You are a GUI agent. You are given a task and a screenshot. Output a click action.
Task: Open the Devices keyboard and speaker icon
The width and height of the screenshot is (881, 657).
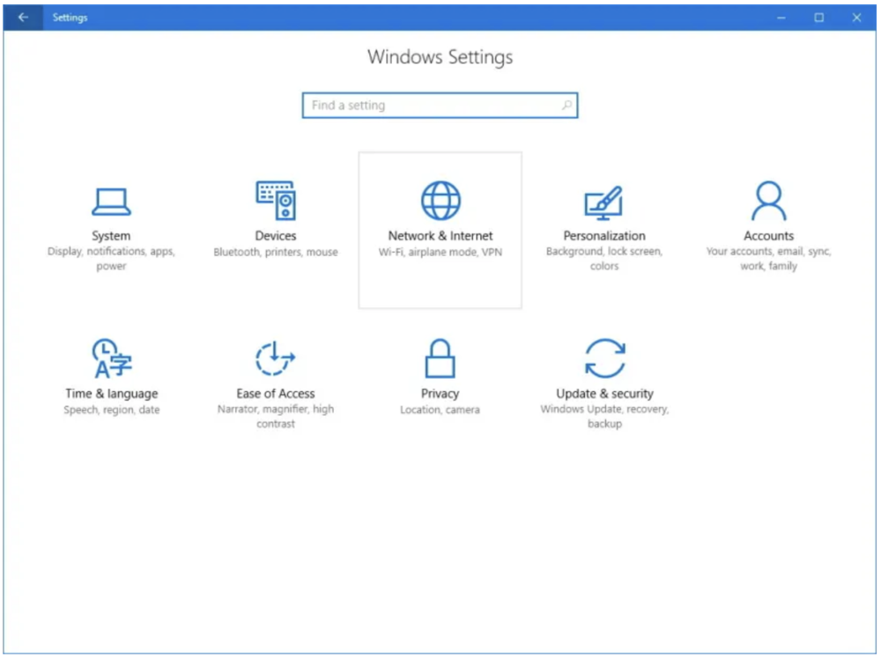[x=276, y=201]
